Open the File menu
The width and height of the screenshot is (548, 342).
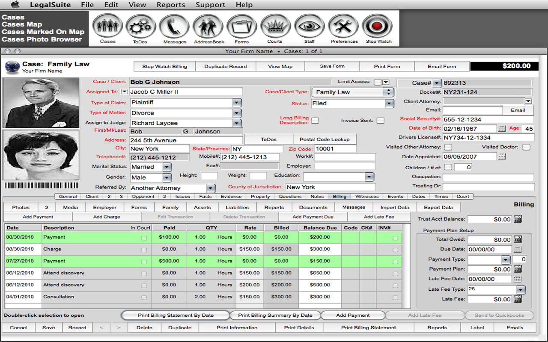point(87,5)
